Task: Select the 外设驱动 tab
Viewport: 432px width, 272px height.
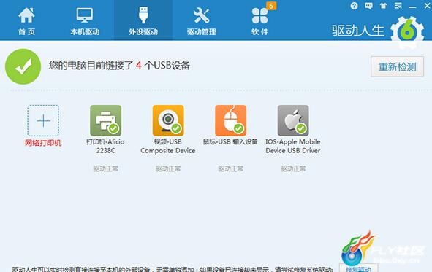Action: (143, 21)
